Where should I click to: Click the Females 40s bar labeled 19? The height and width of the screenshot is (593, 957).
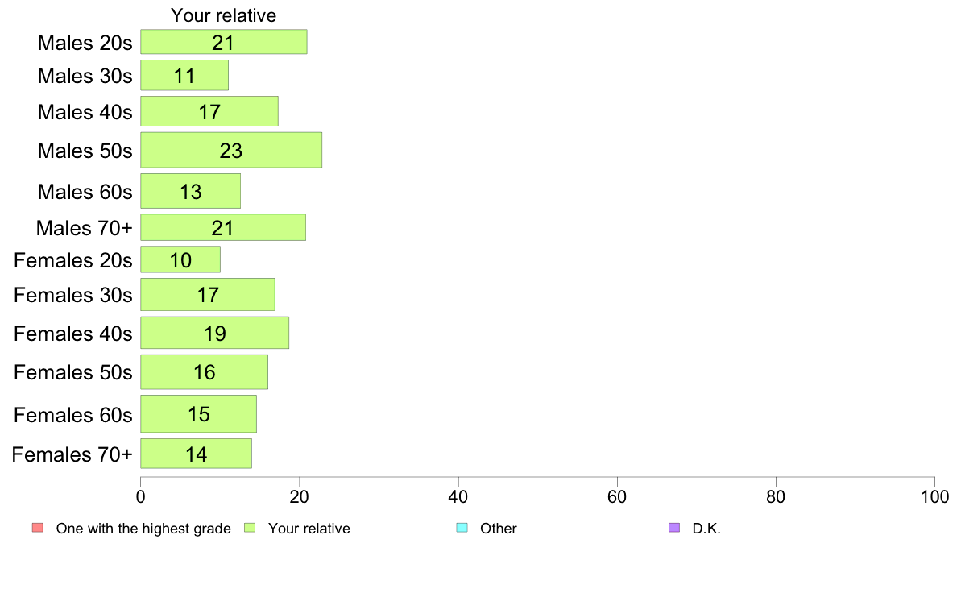[215, 333]
